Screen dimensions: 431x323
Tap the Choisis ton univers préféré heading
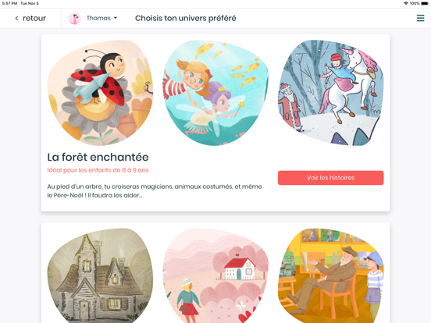coord(186,18)
